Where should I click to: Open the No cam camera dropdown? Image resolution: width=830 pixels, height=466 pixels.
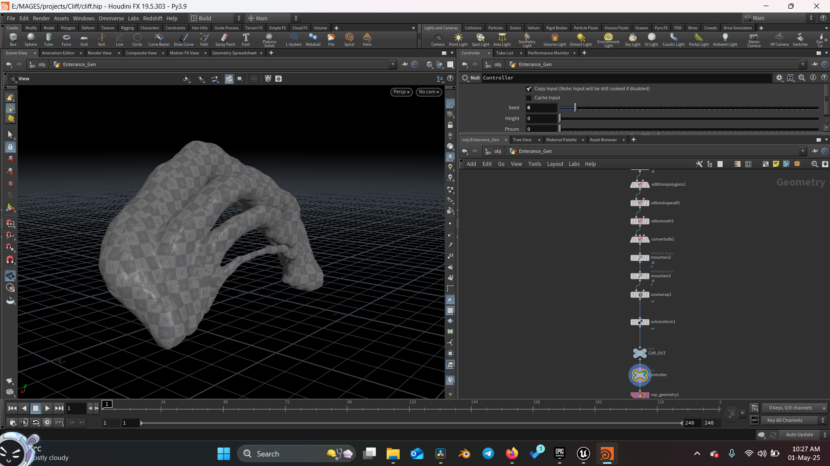click(429, 92)
